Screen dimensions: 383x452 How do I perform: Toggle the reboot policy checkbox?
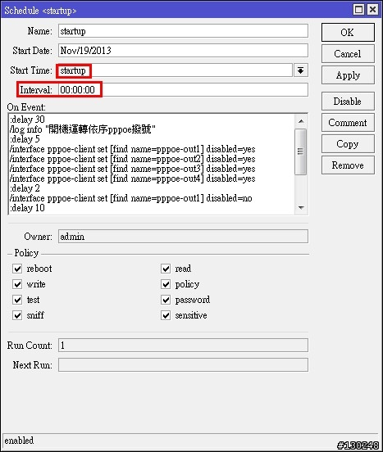(17, 269)
